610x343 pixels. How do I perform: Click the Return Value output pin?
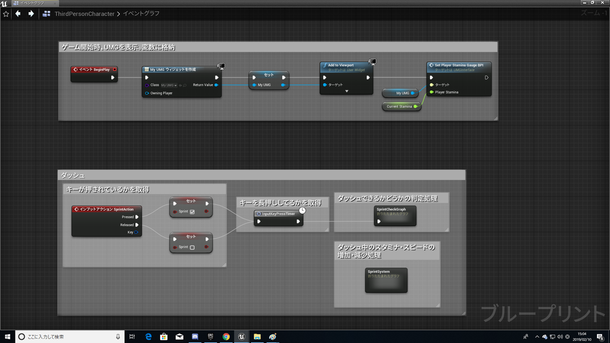click(x=216, y=85)
